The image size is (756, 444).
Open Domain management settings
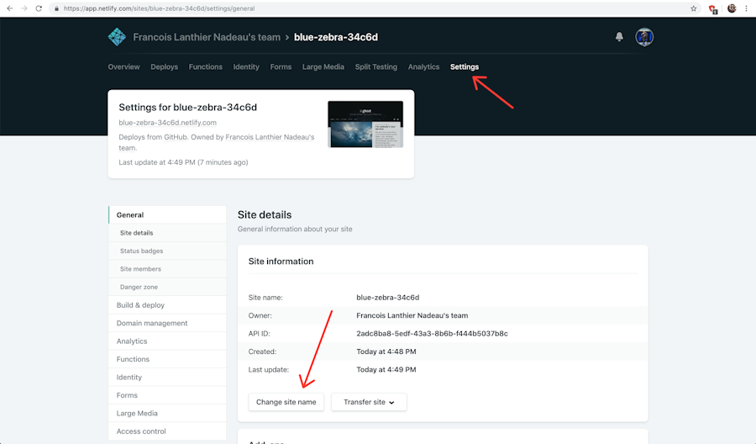tap(167, 323)
